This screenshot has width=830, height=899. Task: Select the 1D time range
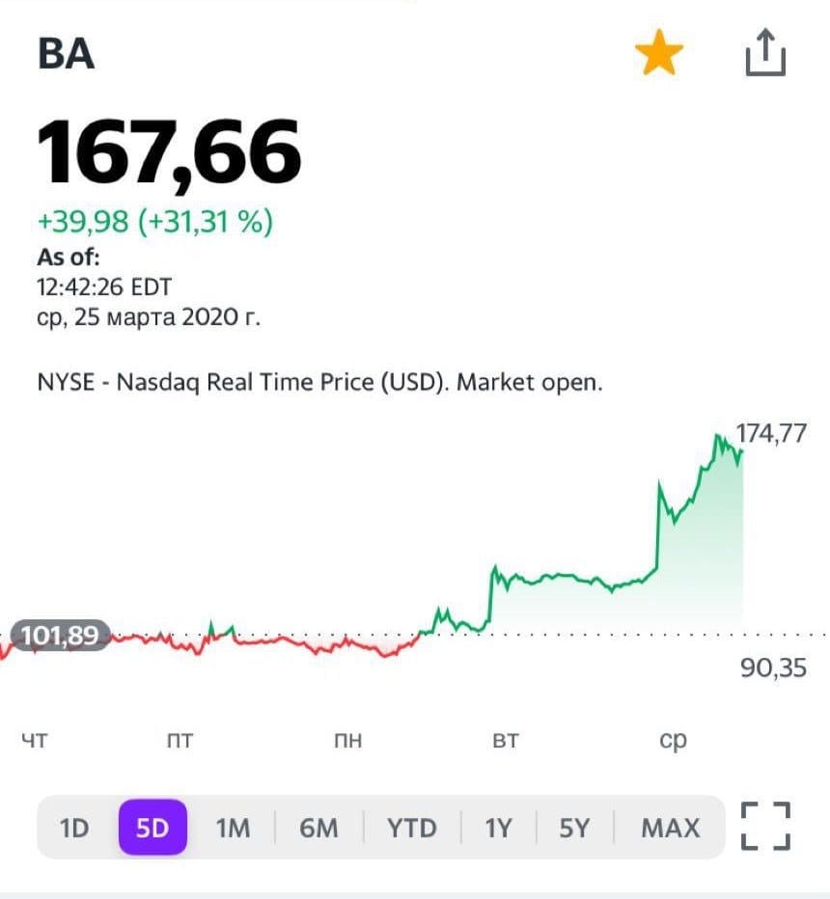point(74,828)
